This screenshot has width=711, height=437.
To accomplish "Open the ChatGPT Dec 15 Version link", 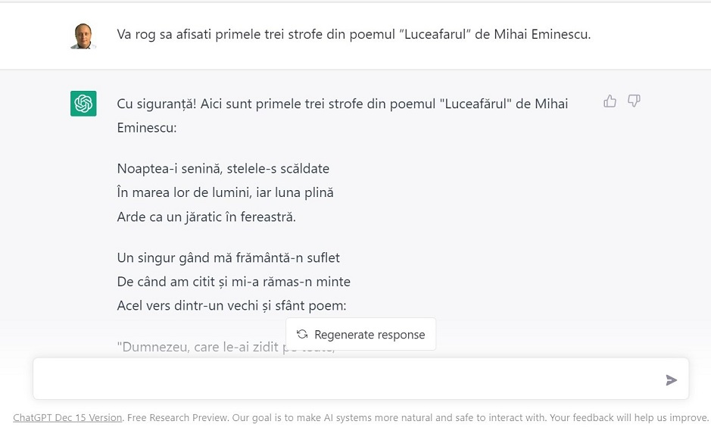I will [67, 417].
